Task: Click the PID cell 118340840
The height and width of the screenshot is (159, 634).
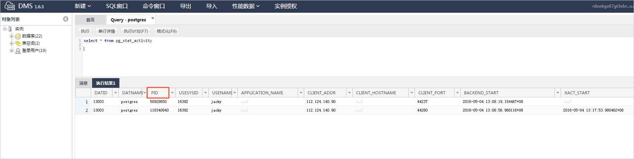Action: 159,110
